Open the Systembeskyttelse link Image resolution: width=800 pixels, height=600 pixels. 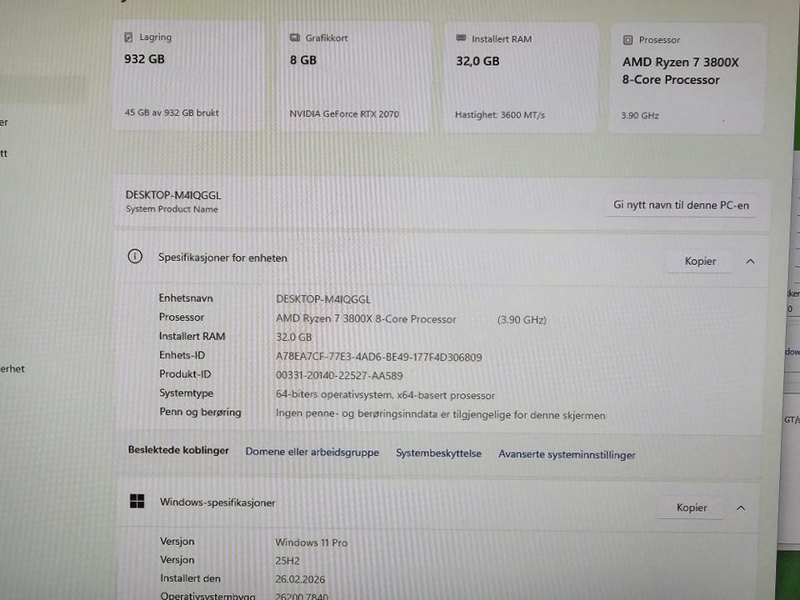click(439, 453)
